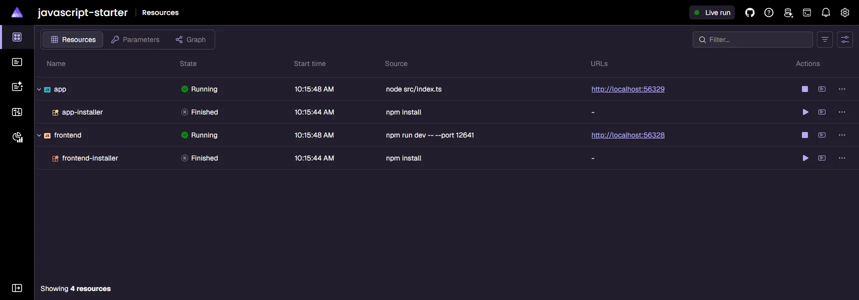Select the Resources sidebar icon
Viewport: 859px width, 300px height.
coord(17,37)
